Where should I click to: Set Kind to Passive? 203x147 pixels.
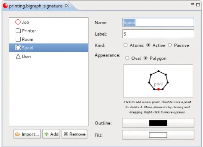[170, 45]
